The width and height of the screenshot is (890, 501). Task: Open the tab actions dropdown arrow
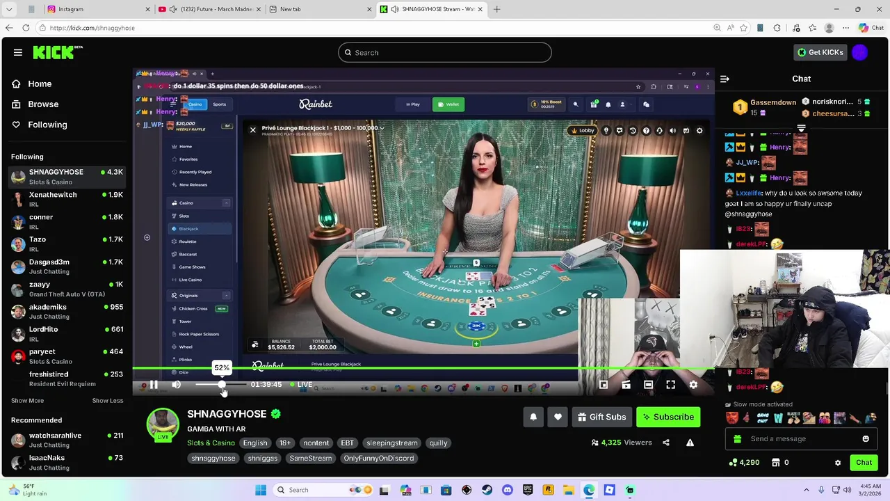(9, 9)
